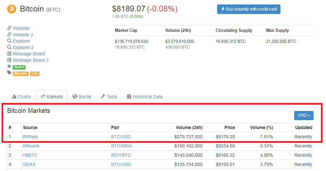Open the HitBTC exchange link
This screenshot has width=326, height=171.
click(30, 155)
